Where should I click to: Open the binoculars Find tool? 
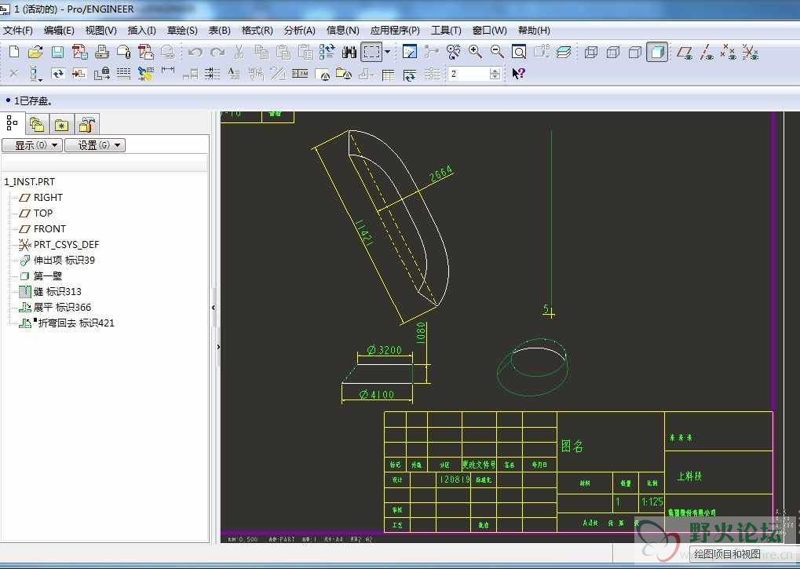(x=349, y=52)
